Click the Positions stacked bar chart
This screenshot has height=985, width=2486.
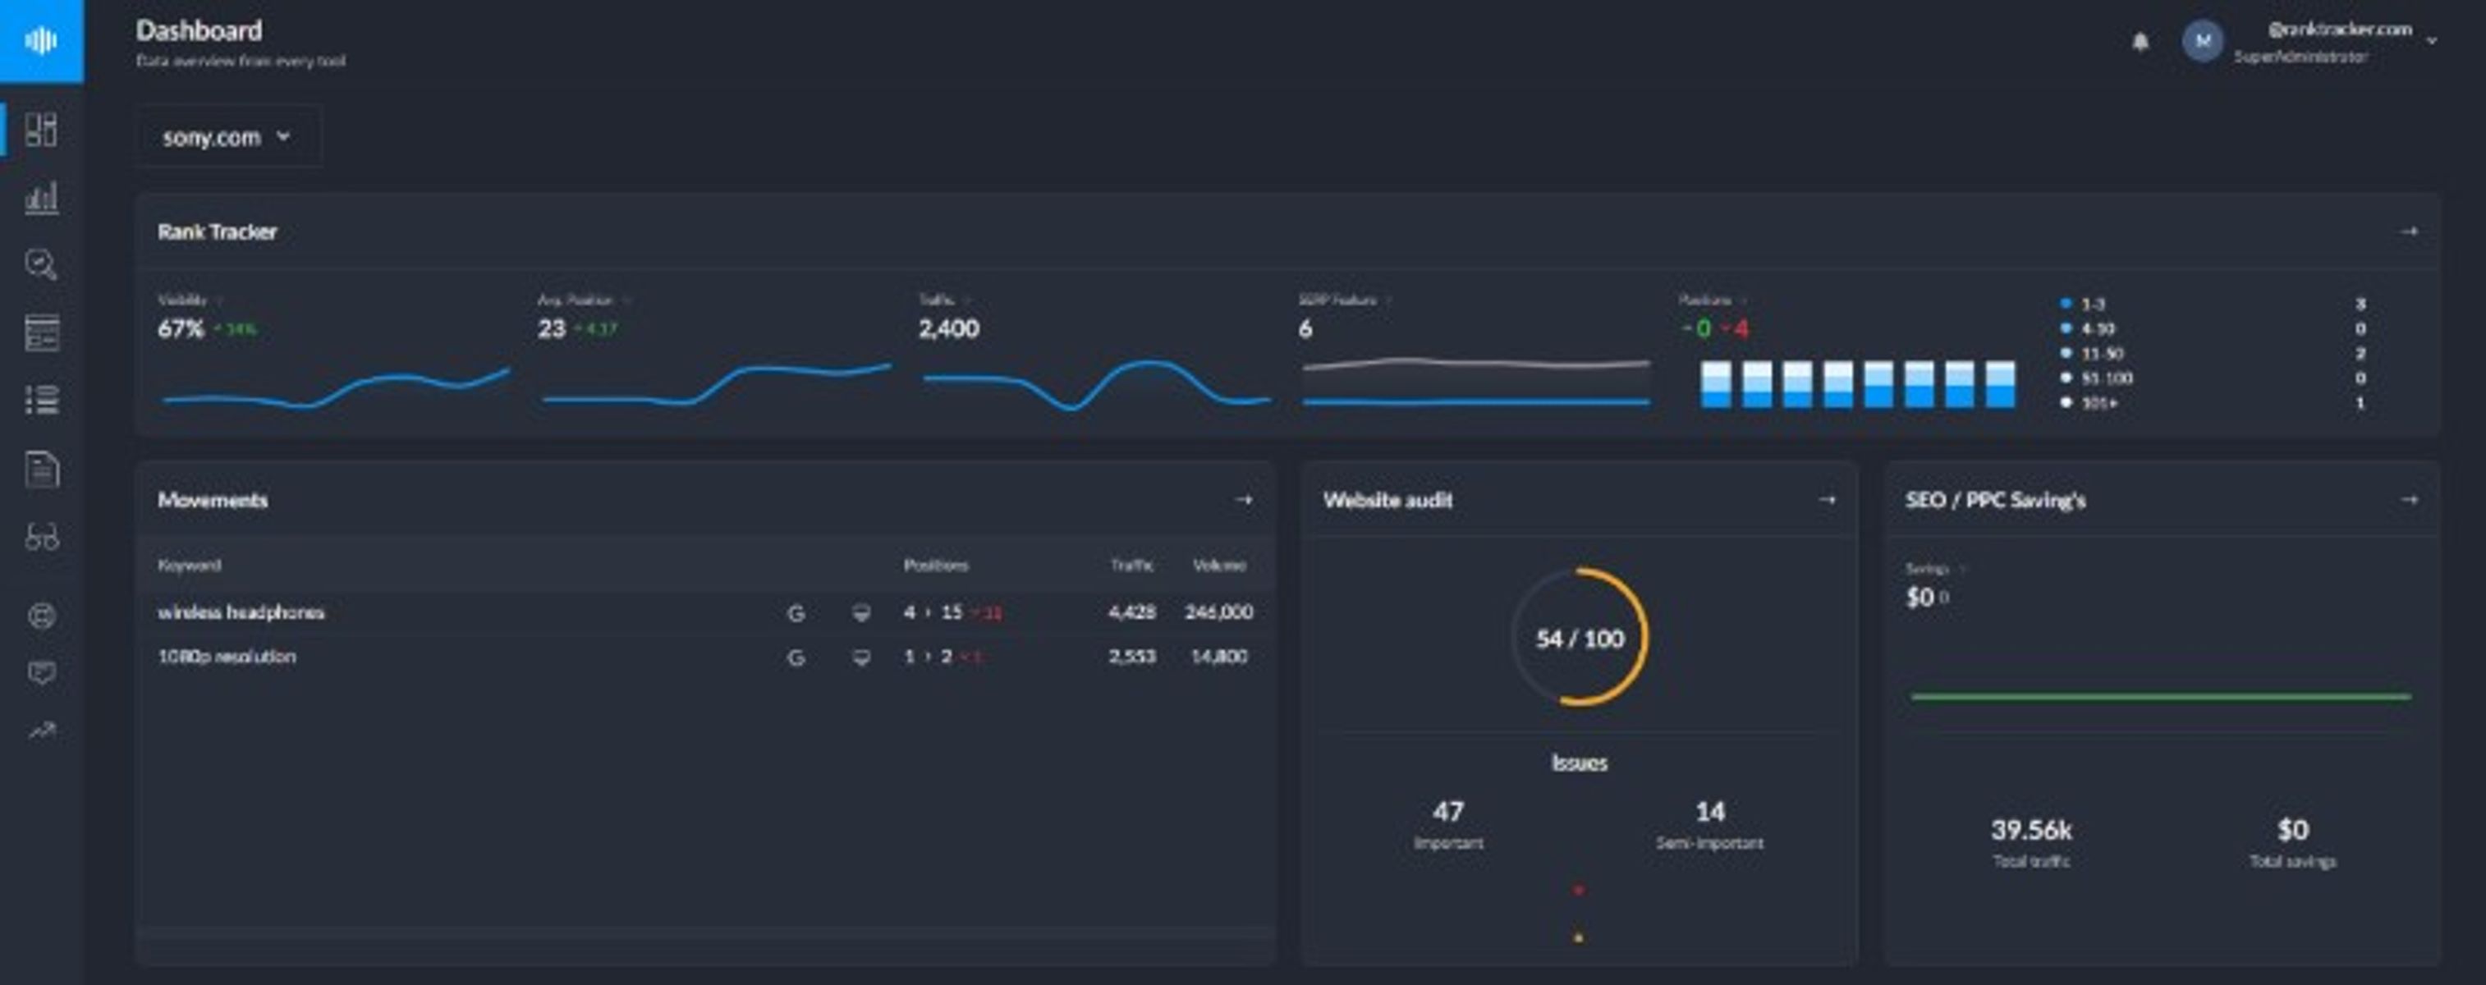(x=1858, y=384)
